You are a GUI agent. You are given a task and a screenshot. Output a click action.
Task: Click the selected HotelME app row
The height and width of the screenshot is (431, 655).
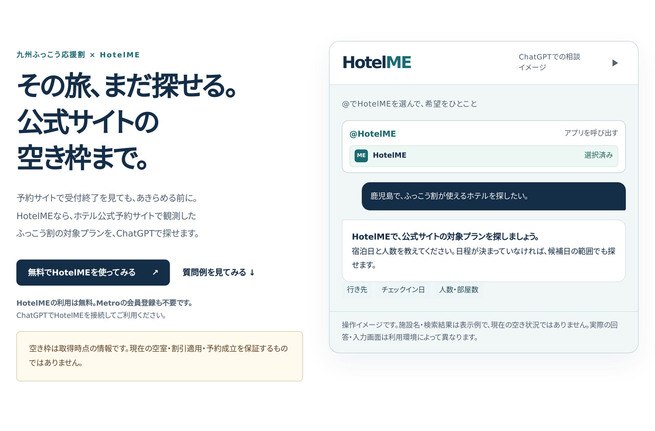pos(484,156)
